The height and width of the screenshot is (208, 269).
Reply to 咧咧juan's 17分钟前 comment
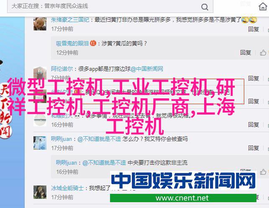(x=254, y=148)
